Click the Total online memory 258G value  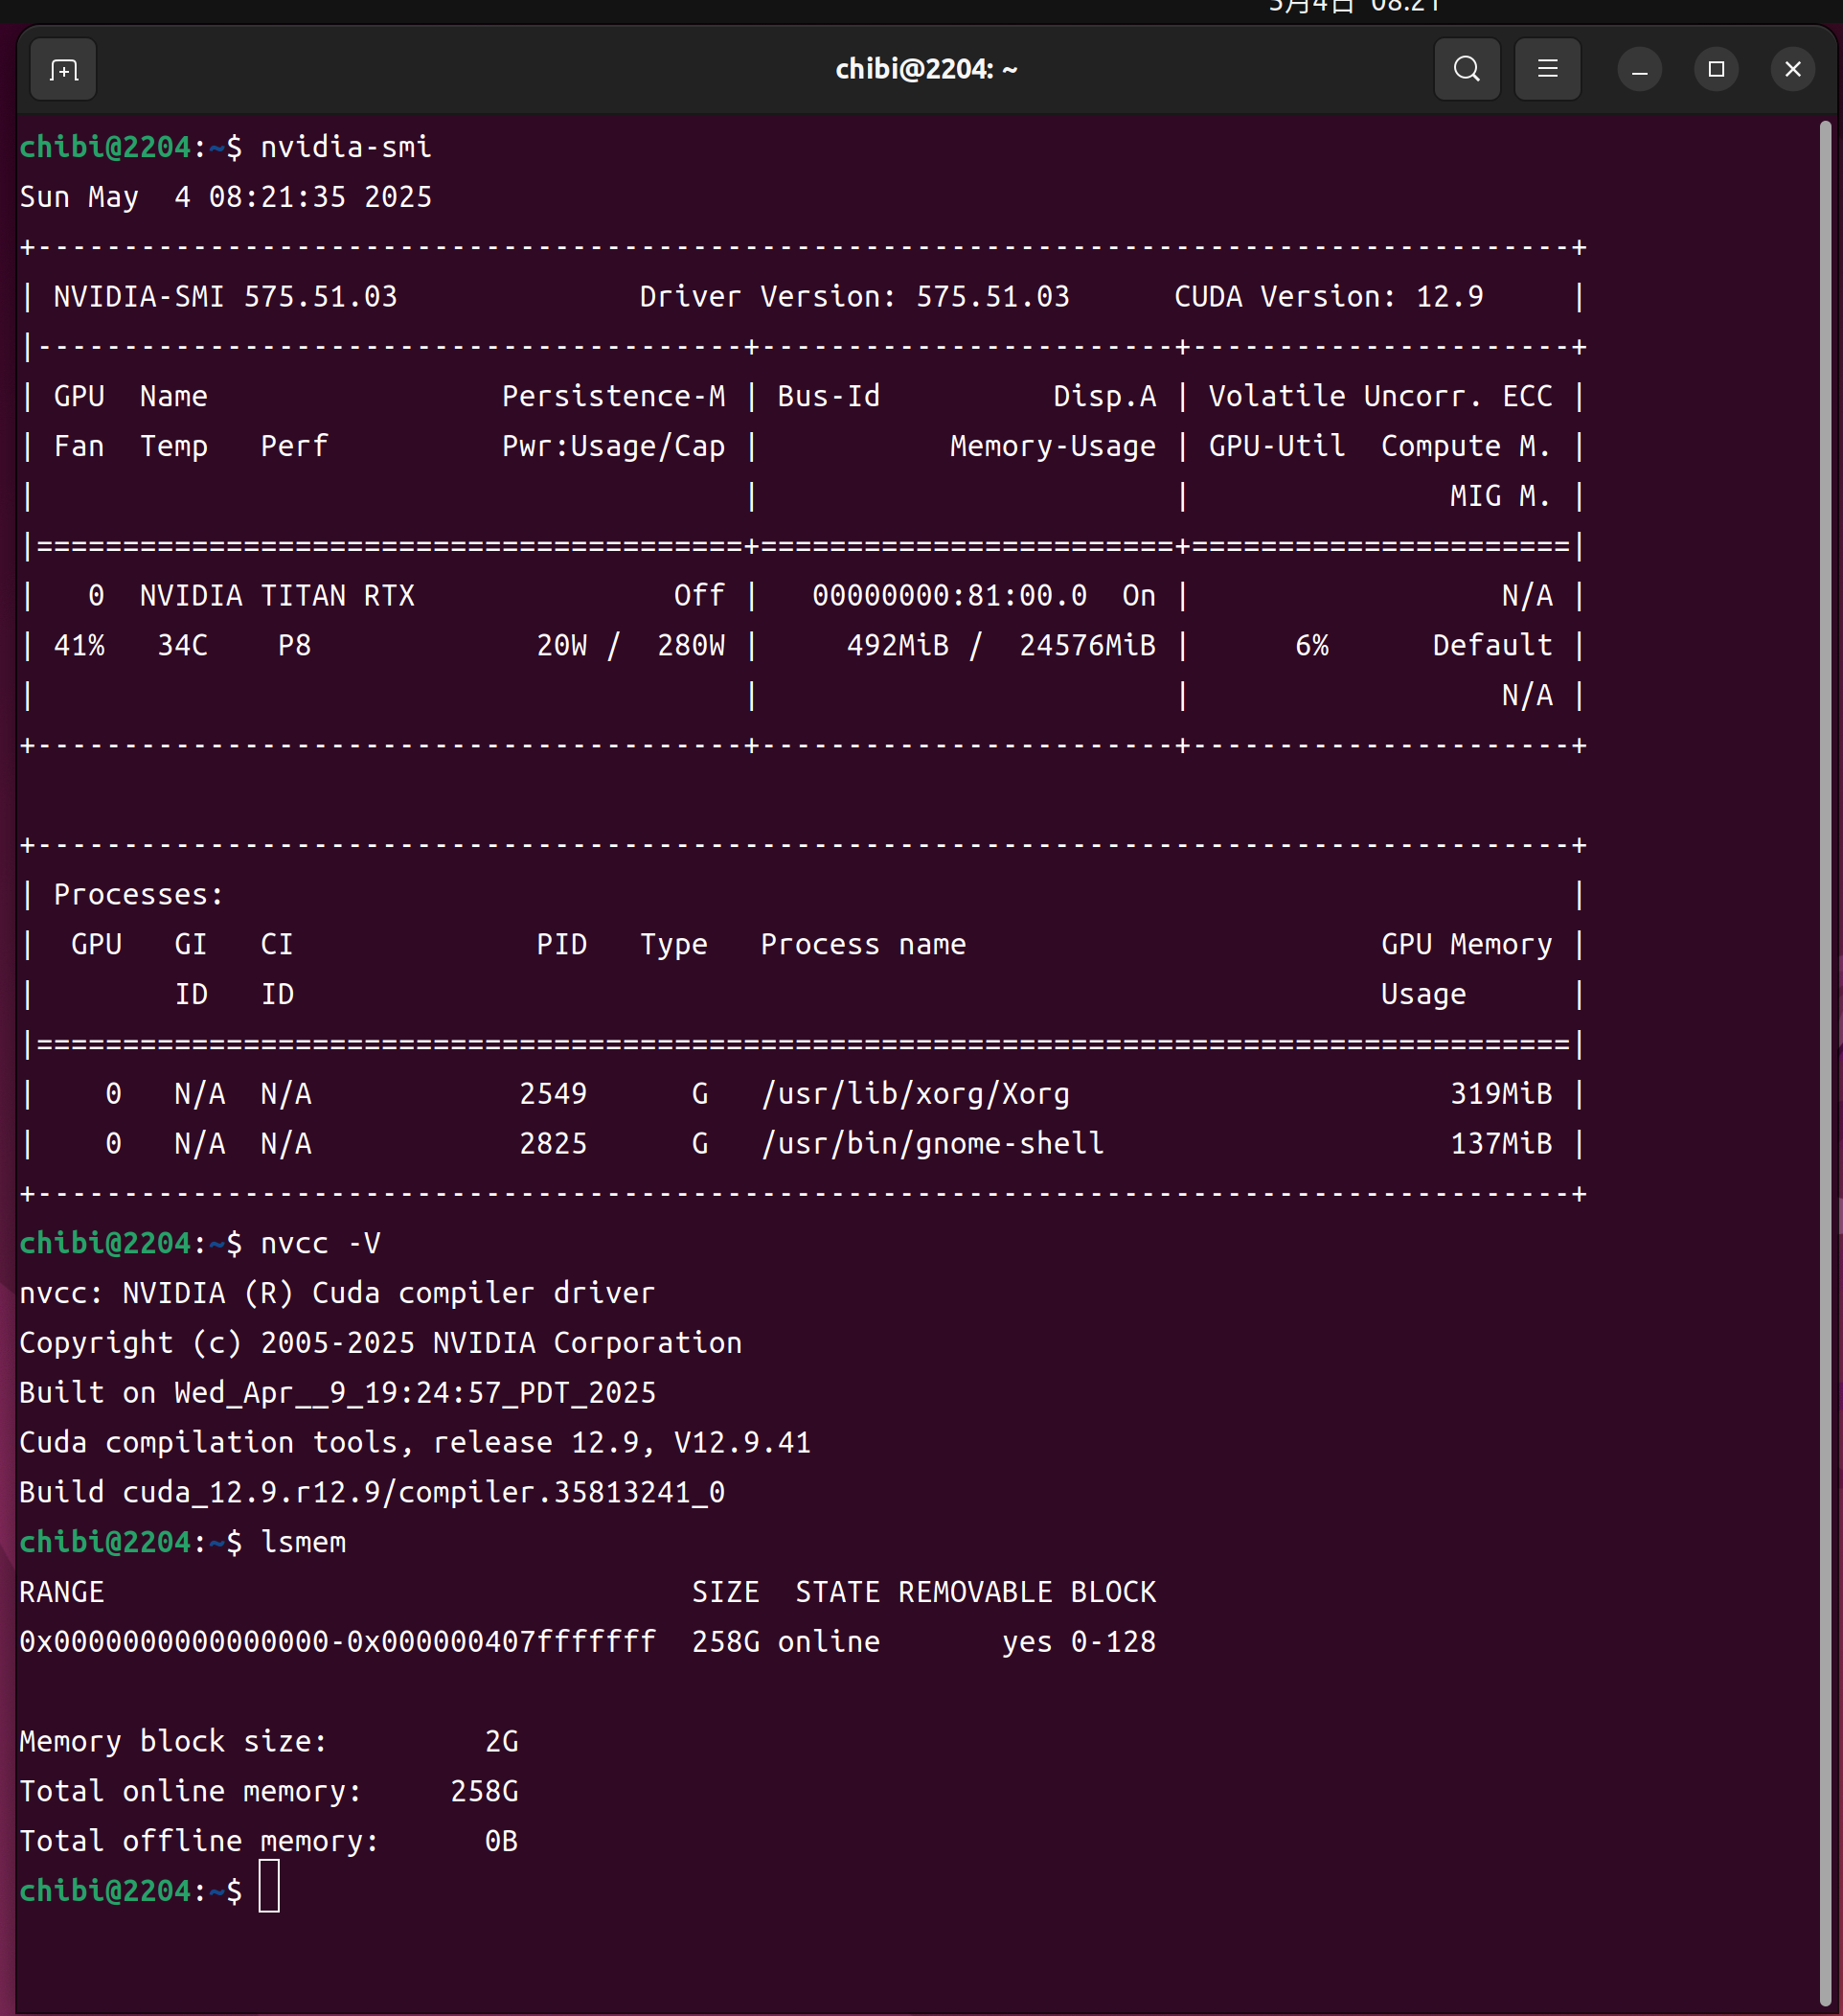(x=484, y=1791)
